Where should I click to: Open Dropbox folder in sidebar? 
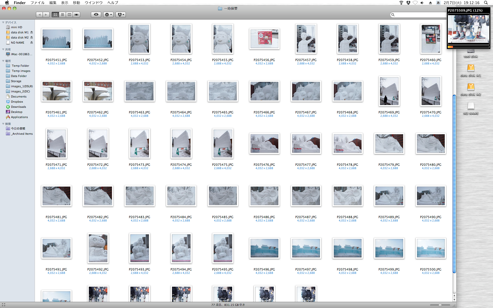[x=17, y=102]
